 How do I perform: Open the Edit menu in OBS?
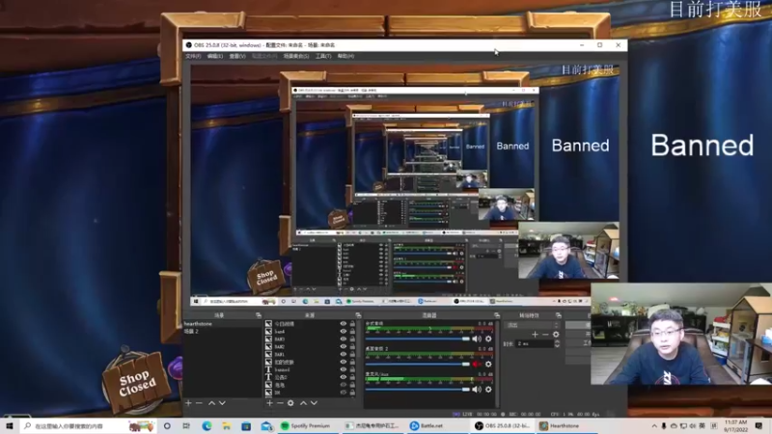click(x=214, y=56)
